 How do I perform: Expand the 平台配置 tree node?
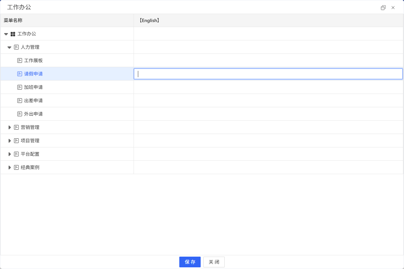[x=10, y=154]
